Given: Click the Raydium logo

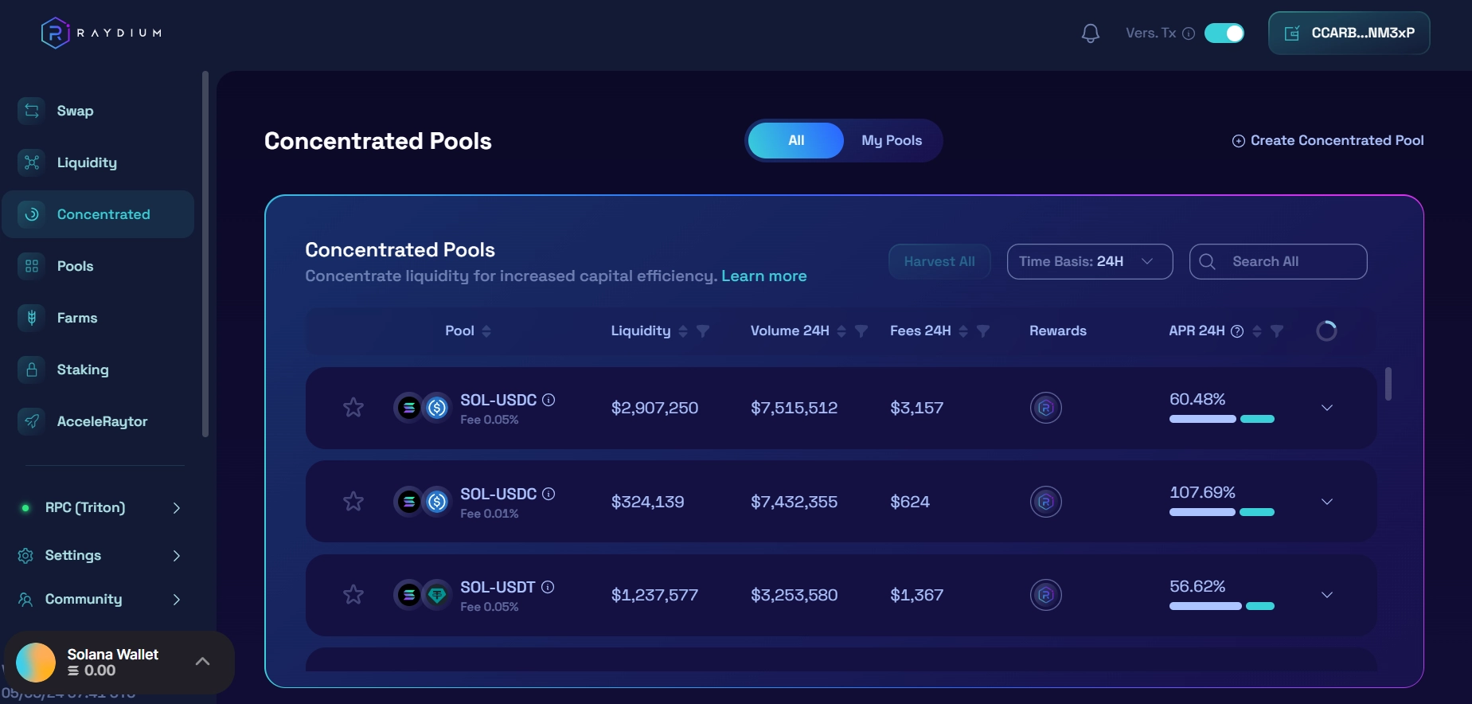Looking at the screenshot, I should (x=102, y=33).
